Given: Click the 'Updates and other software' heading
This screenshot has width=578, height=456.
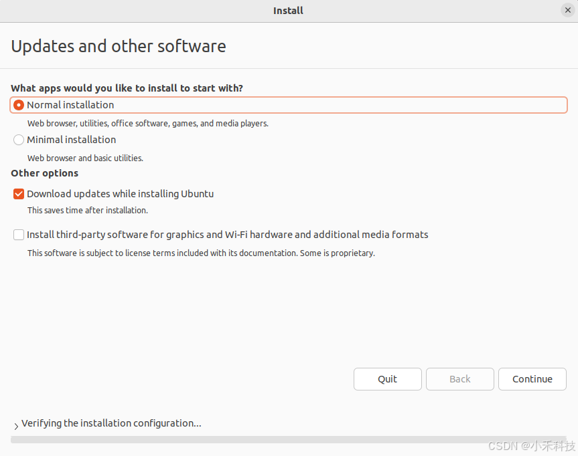Looking at the screenshot, I should coord(119,46).
